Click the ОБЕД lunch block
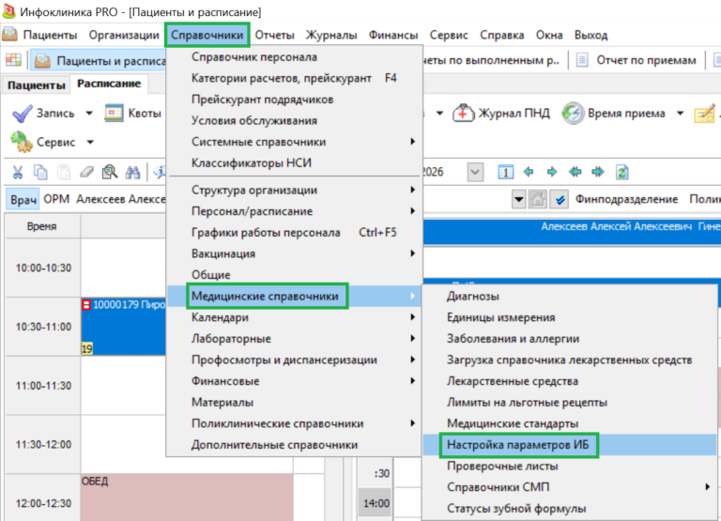Image resolution: width=721 pixels, height=521 pixels. [187, 498]
